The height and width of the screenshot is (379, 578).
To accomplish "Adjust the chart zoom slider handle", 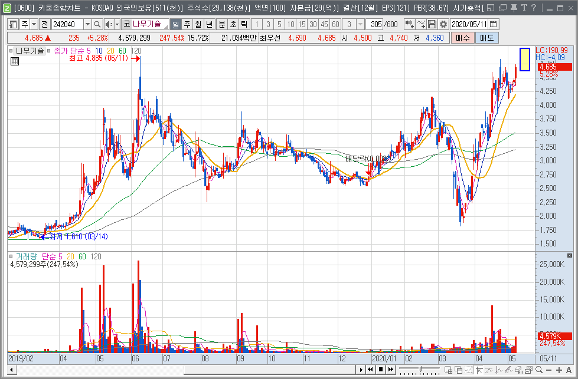I will pos(420,369).
